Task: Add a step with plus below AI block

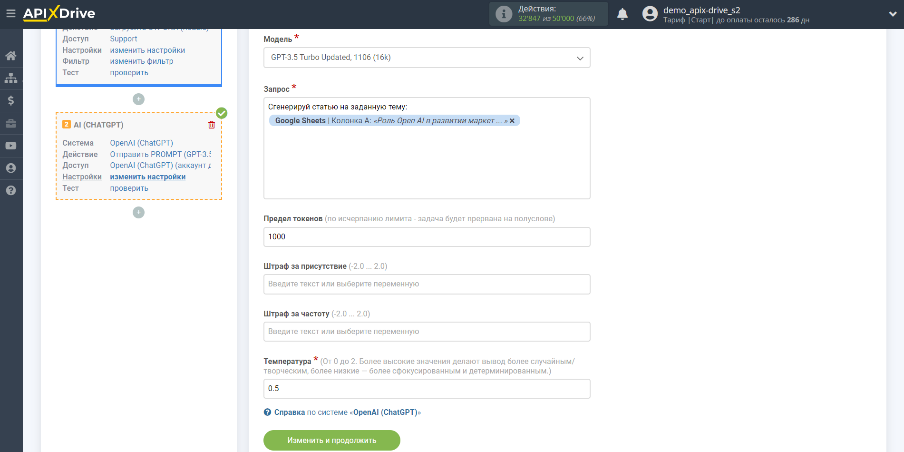Action: (138, 212)
